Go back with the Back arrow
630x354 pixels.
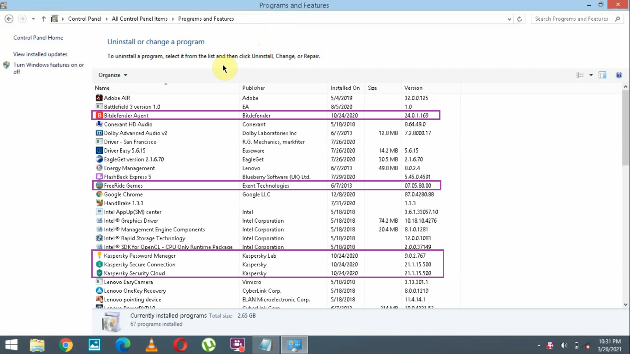coord(9,19)
